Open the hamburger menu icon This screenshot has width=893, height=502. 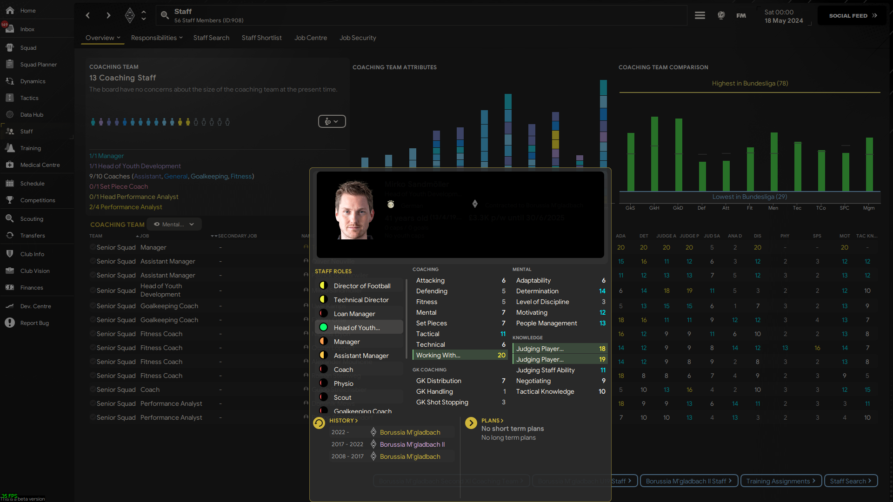(700, 15)
